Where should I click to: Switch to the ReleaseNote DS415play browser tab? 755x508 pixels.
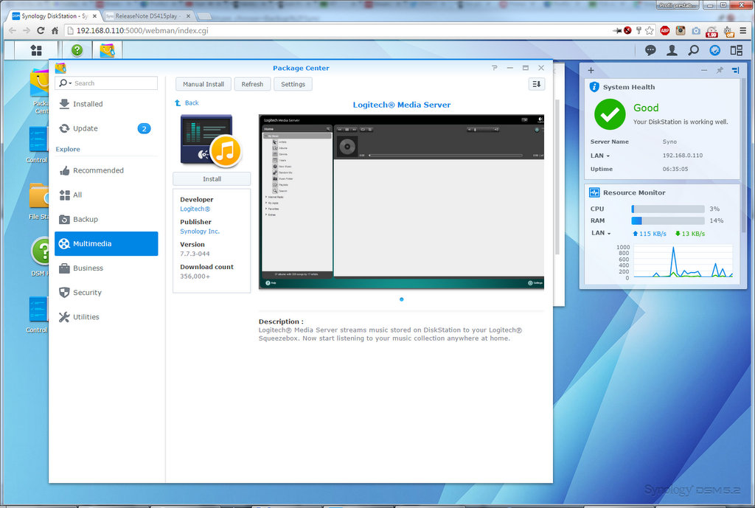point(148,16)
